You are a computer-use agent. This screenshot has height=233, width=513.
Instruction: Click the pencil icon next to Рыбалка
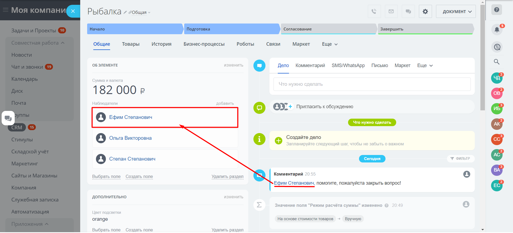tap(125, 12)
